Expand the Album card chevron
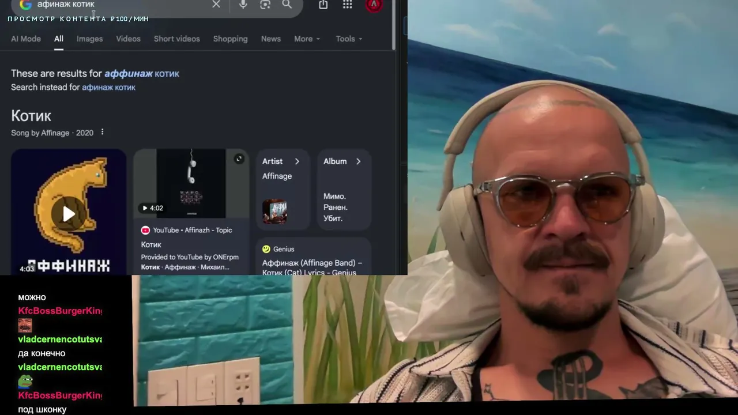This screenshot has height=415, width=738. pyautogui.click(x=358, y=161)
